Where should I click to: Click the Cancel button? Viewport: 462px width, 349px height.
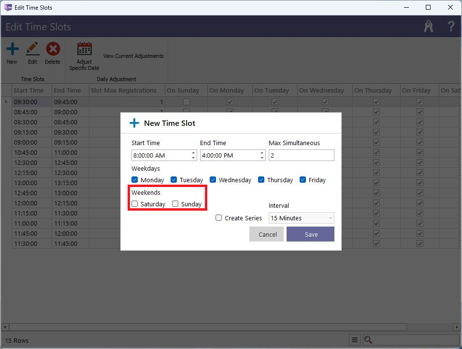point(266,234)
